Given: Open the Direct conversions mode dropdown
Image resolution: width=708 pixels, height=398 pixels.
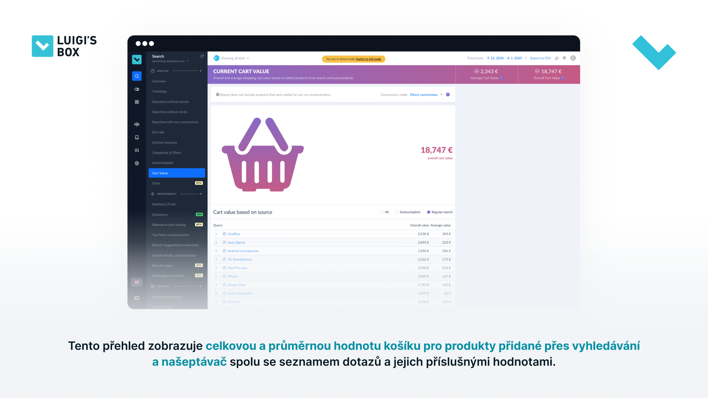Looking at the screenshot, I should click(x=426, y=95).
